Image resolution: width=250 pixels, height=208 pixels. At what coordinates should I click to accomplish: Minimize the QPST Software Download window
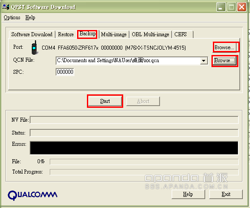coord(221,7)
